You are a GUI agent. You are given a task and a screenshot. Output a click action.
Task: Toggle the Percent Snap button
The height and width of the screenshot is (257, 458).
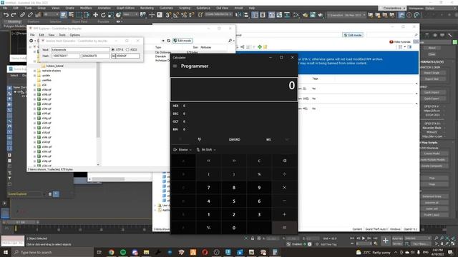click(x=184, y=14)
